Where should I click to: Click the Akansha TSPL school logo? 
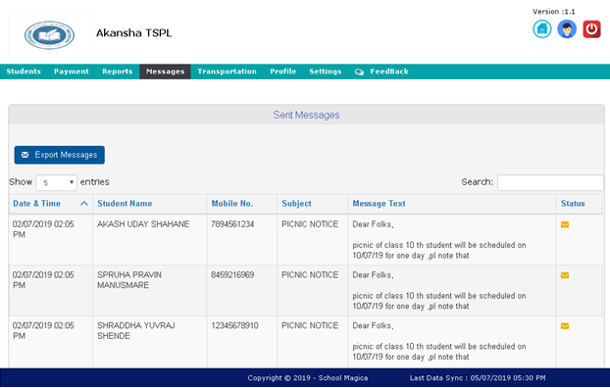tap(49, 35)
